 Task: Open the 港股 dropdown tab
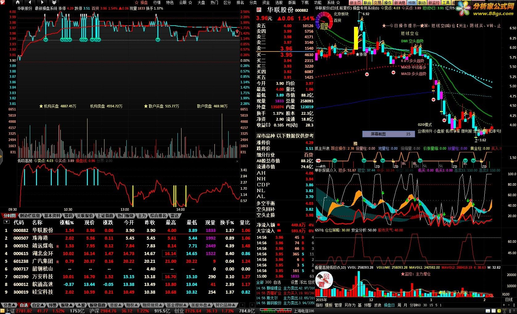pos(116,305)
